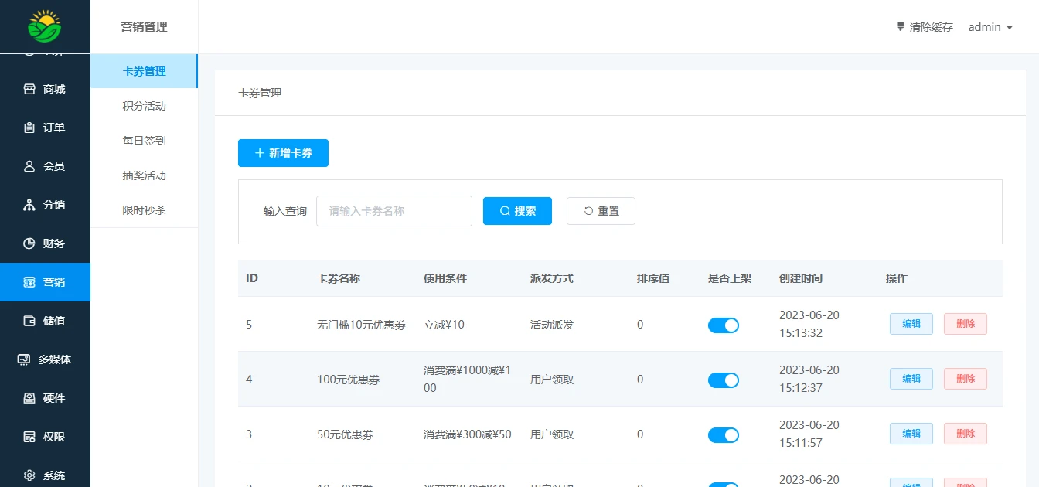Click the coupon name search input field

point(393,210)
